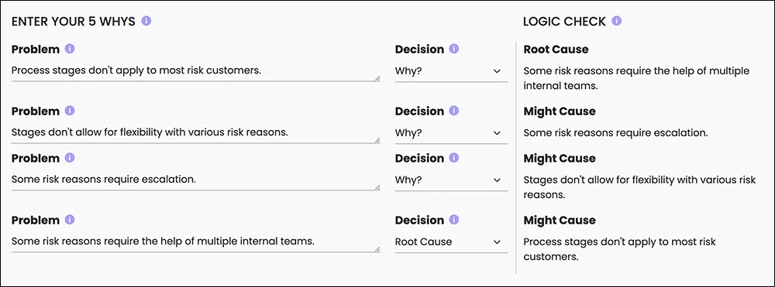
Task: Click info icon beside third Problem label
Action: [70, 158]
